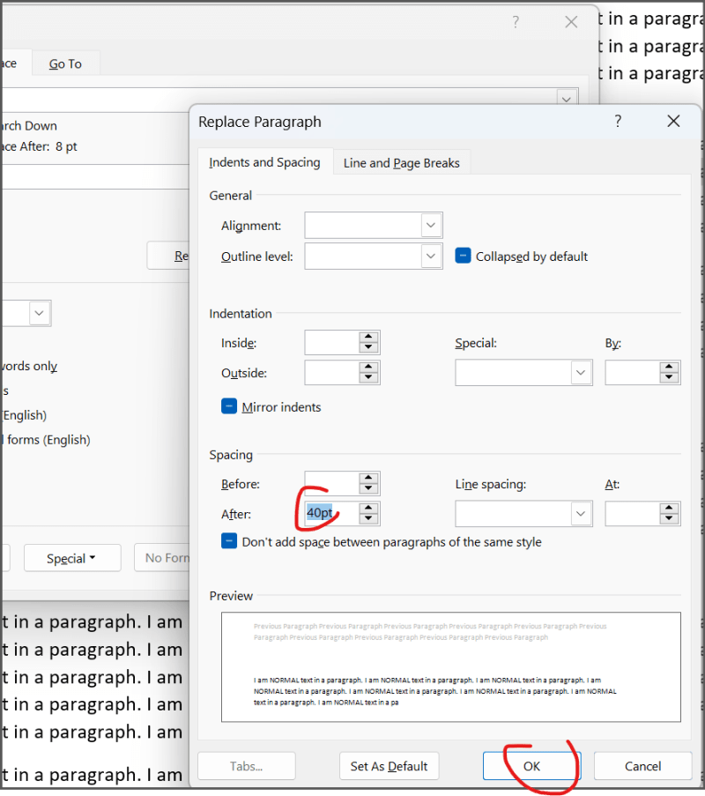Open the Tabs dialog
Image resolution: width=705 pixels, height=796 pixels.
[246, 766]
